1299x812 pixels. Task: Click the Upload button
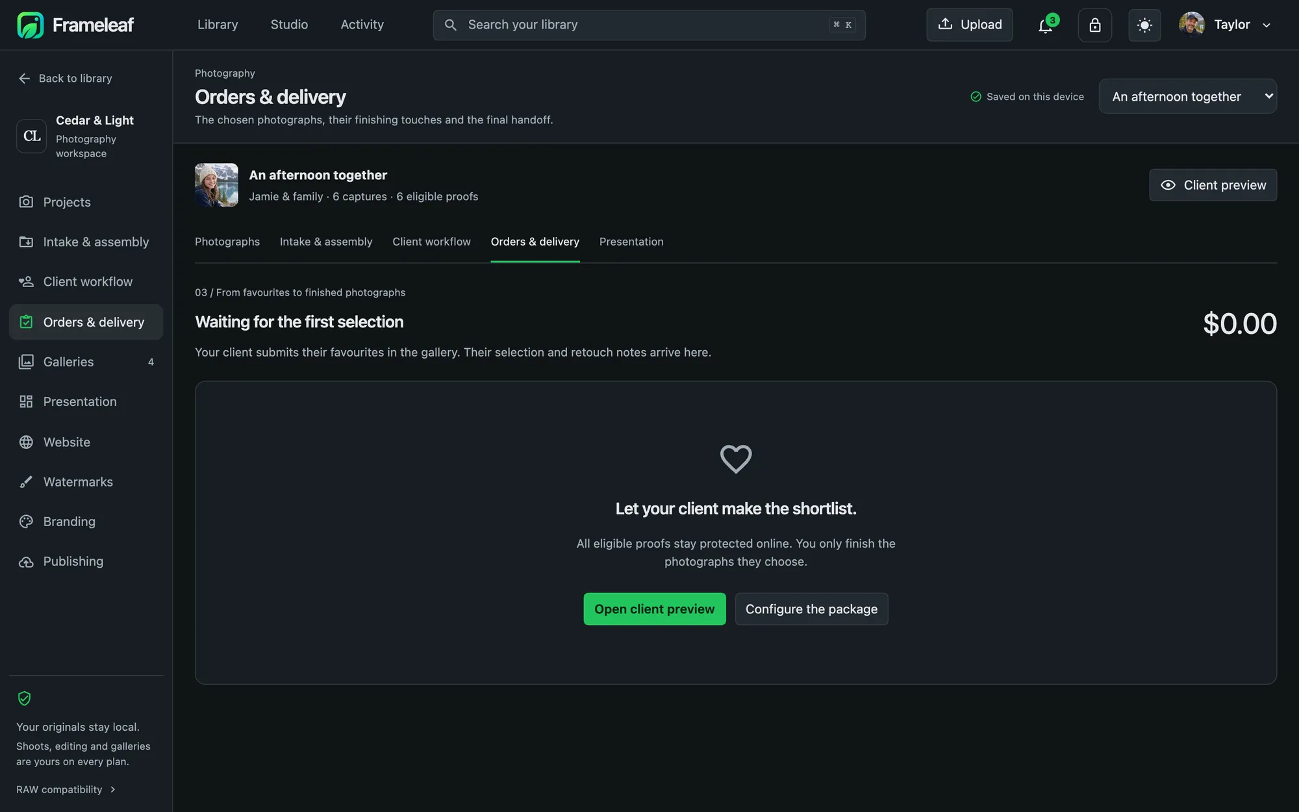tap(969, 25)
